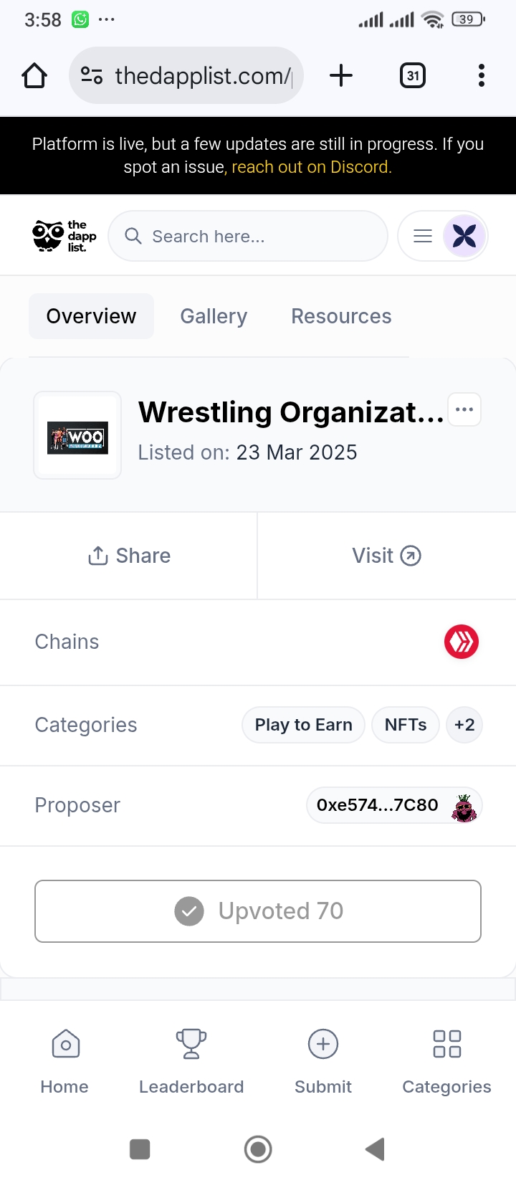
Task: Follow the reach out on Discord link
Action: pos(312,167)
